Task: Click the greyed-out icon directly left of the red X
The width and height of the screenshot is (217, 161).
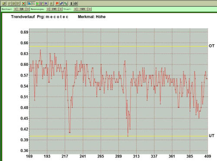Action: click(x=18, y=3)
